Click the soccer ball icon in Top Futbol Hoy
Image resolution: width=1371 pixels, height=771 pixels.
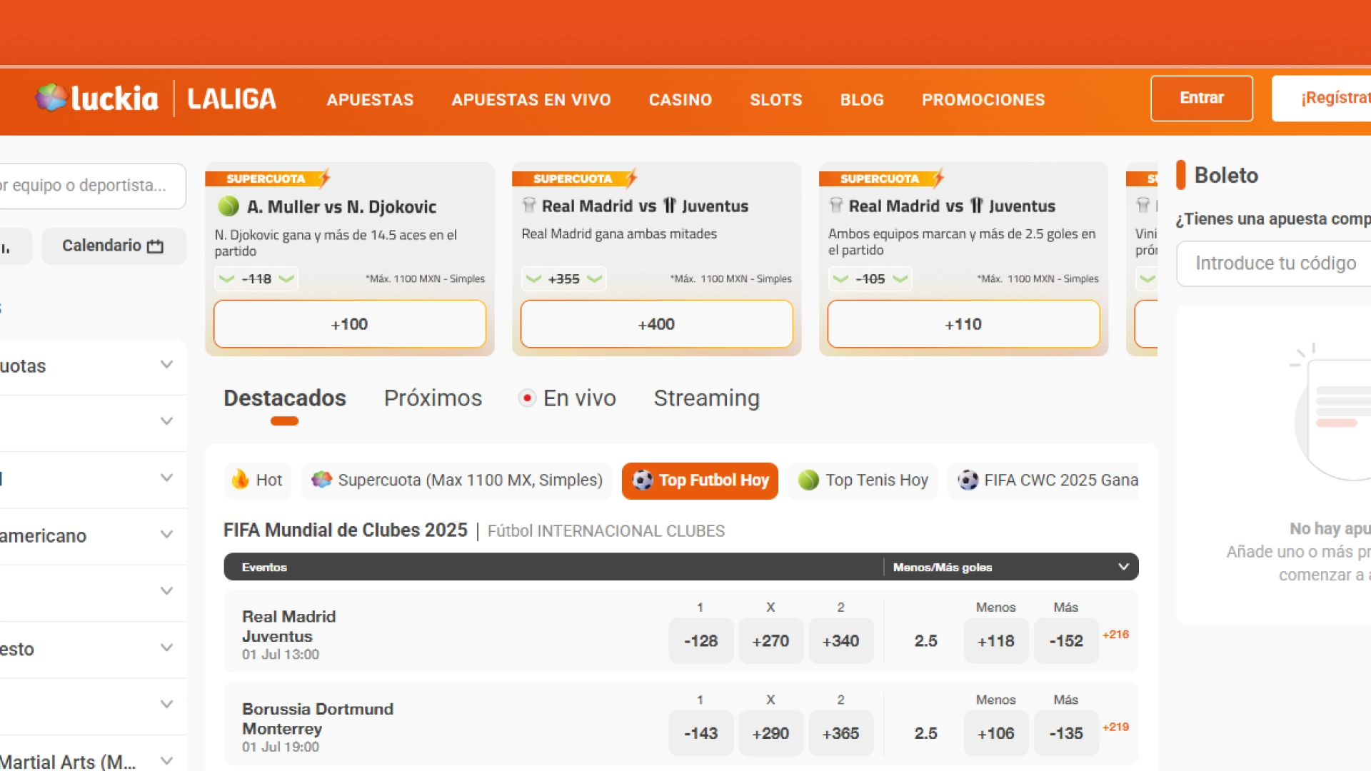[x=643, y=480]
